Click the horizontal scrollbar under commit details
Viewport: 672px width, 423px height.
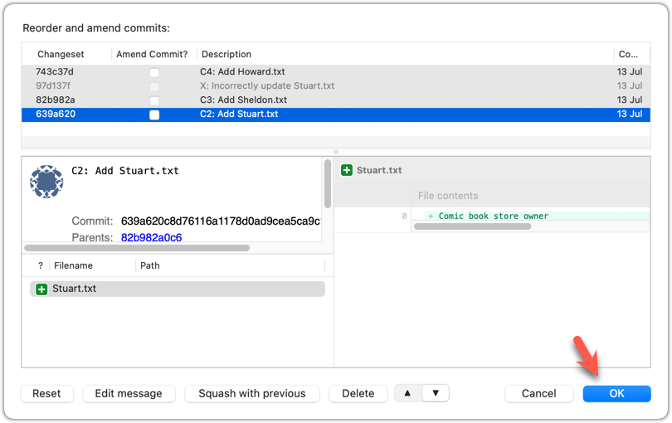(137, 247)
